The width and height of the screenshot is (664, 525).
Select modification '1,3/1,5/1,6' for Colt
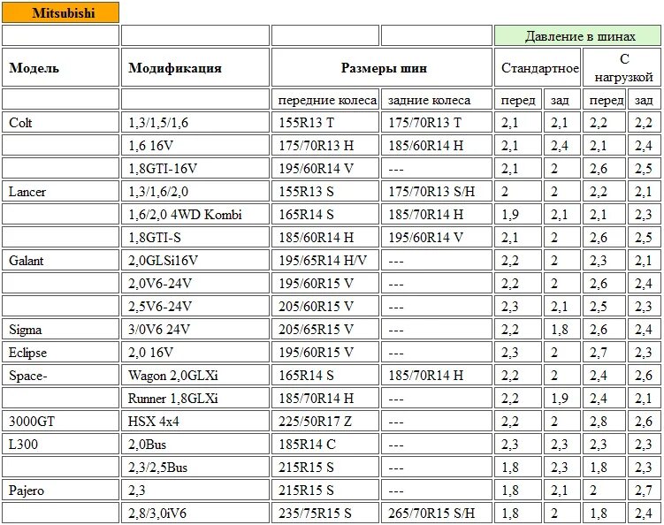(x=195, y=122)
